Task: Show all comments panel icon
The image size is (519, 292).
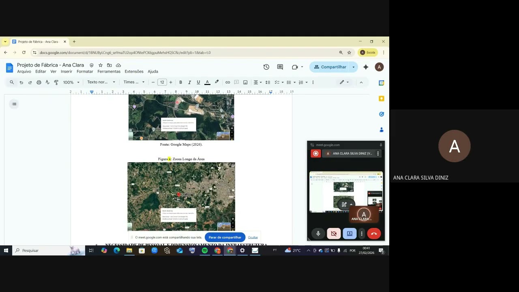Action: coord(280,67)
